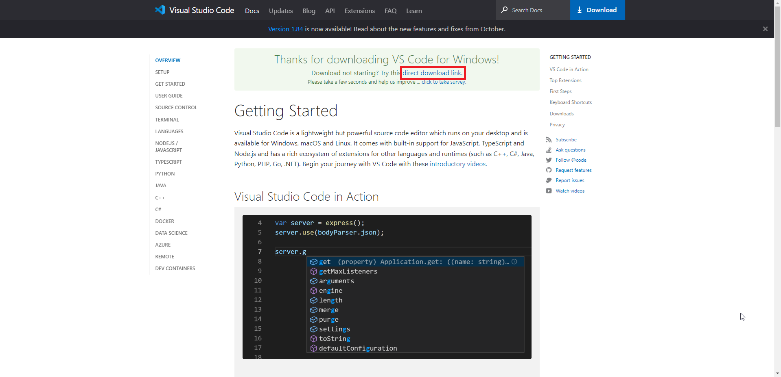This screenshot has height=377, width=781.
Task: Open DATA SCIENCE in the sidebar
Action: (x=171, y=233)
